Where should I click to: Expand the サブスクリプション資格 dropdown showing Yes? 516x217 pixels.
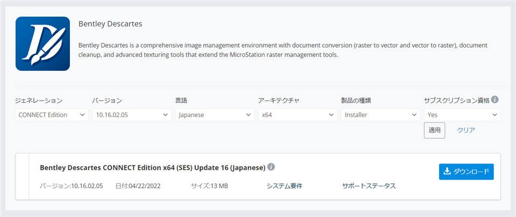click(462, 115)
